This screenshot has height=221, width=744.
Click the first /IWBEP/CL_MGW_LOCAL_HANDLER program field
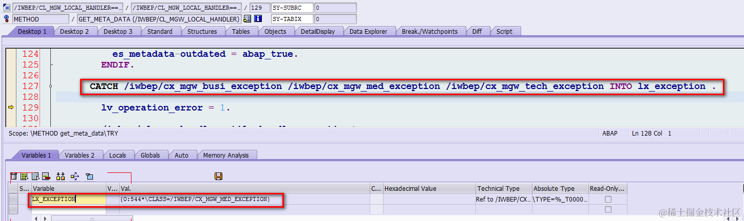[x=68, y=8]
